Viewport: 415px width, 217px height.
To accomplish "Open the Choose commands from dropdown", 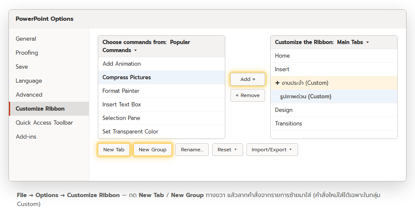I will pos(161,46).
